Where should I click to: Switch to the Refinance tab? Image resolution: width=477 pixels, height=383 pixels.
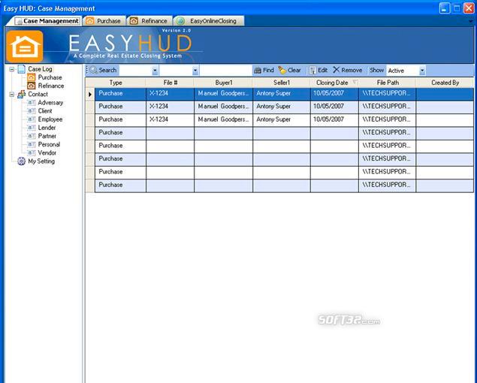149,21
